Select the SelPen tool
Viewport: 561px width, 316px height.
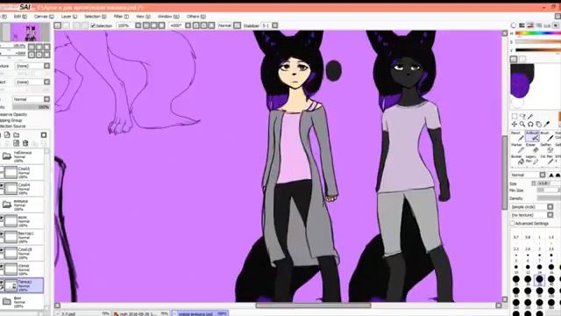[x=546, y=148]
